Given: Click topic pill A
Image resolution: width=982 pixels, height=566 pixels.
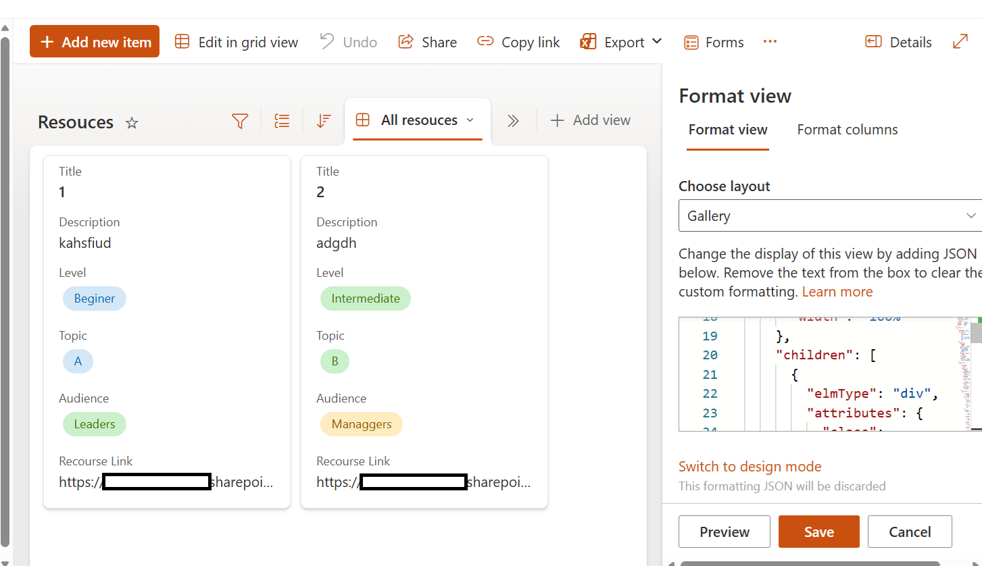Looking at the screenshot, I should coord(78,361).
